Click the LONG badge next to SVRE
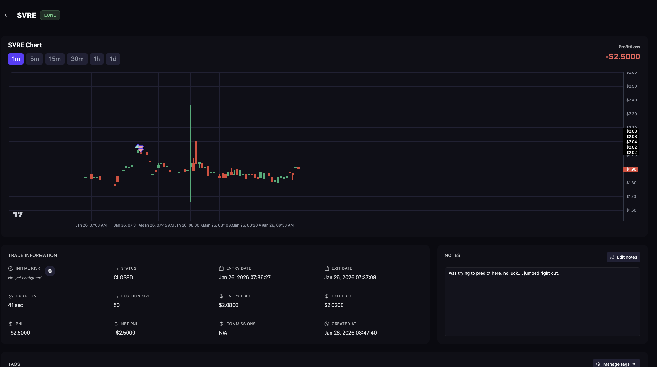The width and height of the screenshot is (657, 367). (50, 15)
